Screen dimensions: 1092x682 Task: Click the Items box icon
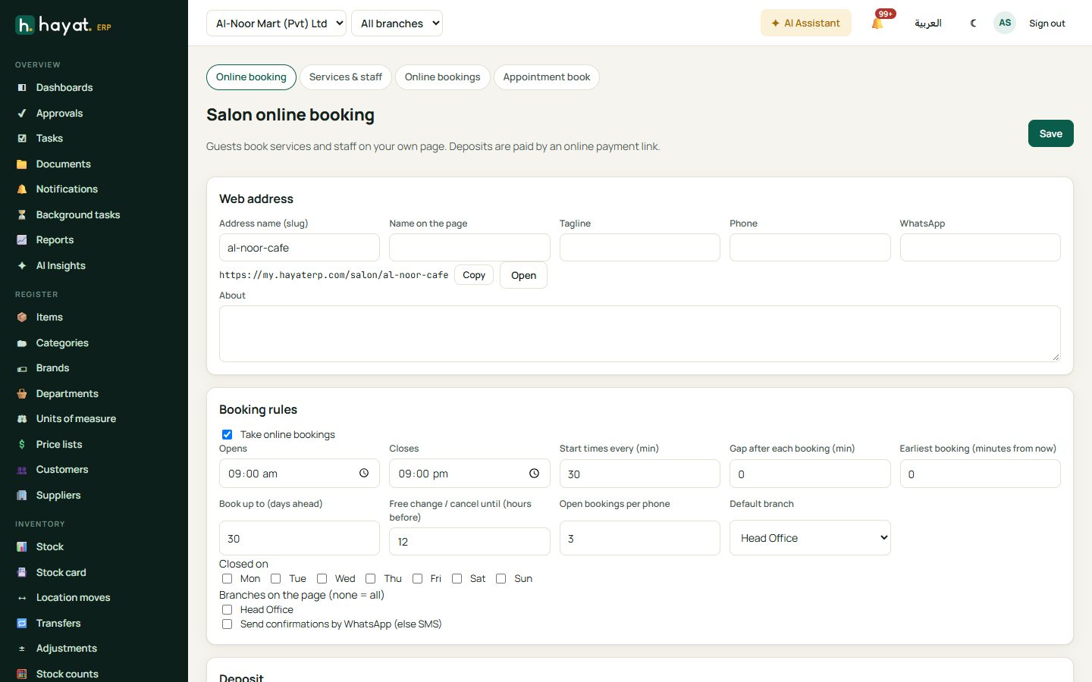pyautogui.click(x=22, y=318)
